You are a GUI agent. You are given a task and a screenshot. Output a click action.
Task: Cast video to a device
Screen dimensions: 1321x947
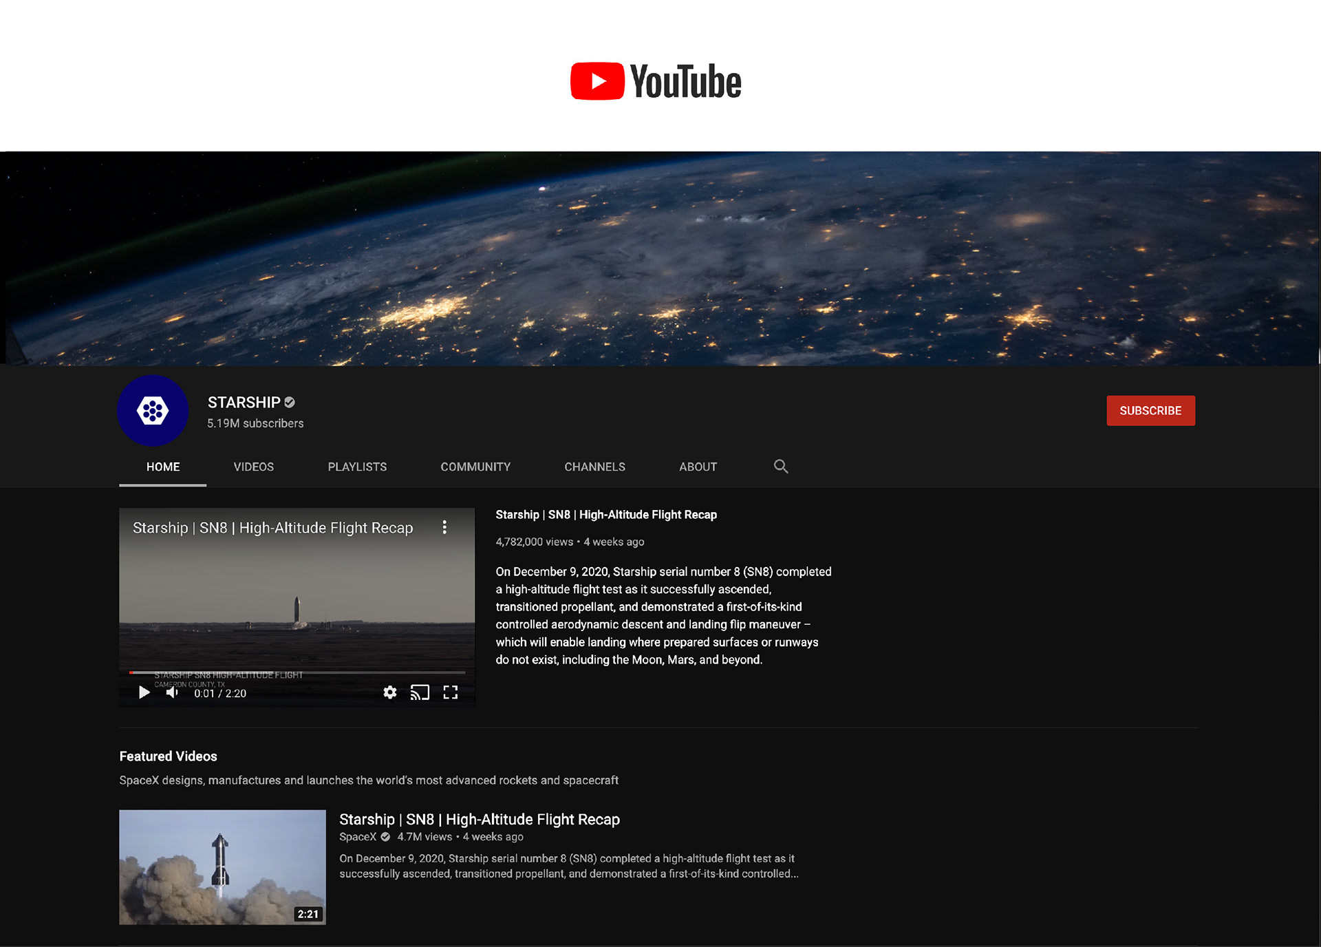tap(420, 692)
